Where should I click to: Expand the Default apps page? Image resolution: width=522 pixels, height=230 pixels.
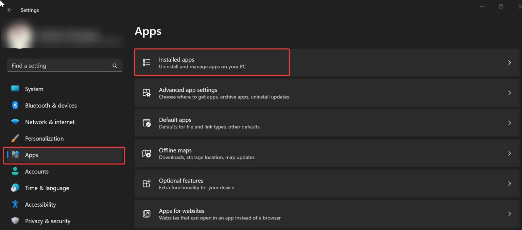509,123
